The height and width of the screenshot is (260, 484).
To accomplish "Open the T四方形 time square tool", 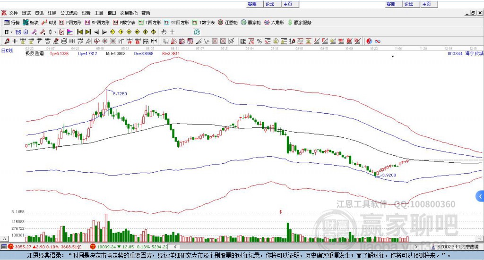I will 150,23.
